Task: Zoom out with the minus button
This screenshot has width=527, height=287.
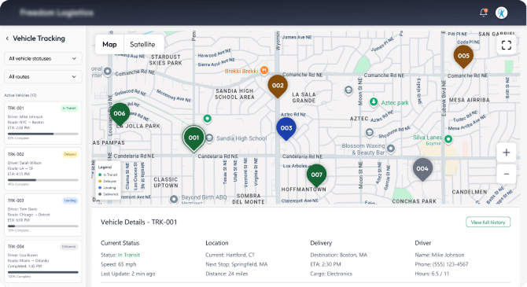Action: coord(507,174)
